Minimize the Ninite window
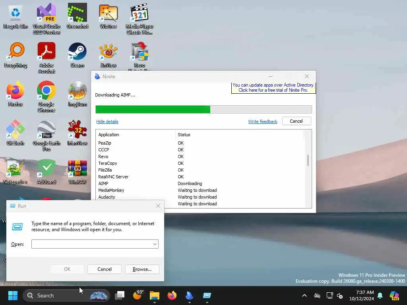The height and width of the screenshot is (305, 407). [x=270, y=76]
